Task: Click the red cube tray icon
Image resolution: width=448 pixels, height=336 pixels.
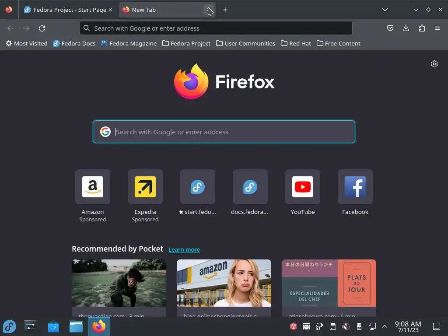Action: point(294,326)
